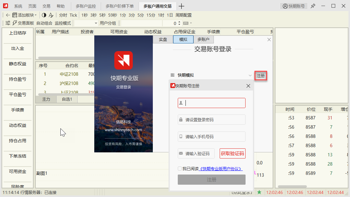Select the 5分 period
Image resolution: width=350 pixels, height=197 pixels.
point(140,15)
